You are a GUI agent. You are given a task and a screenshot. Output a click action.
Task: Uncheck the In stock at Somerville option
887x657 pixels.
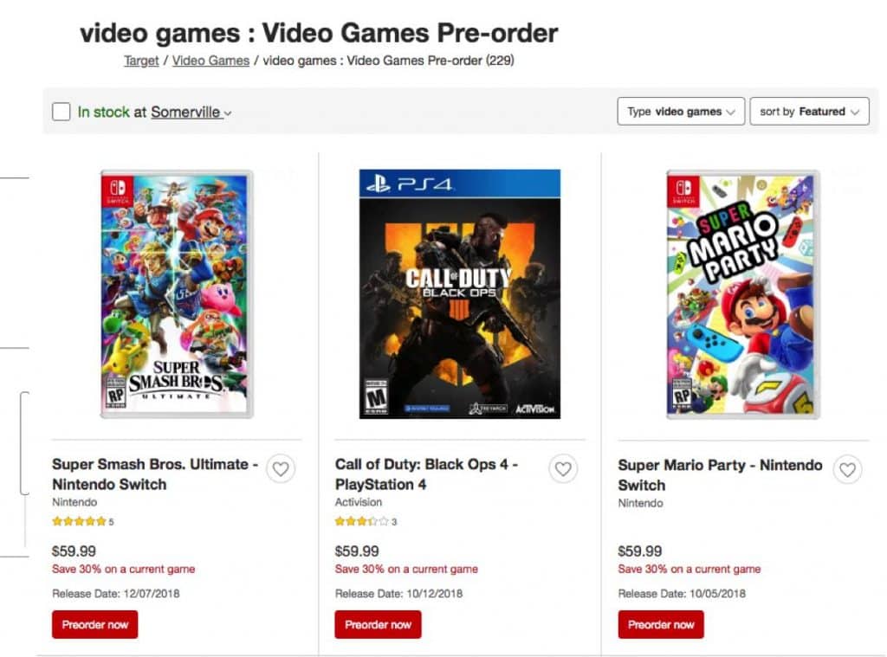tap(61, 111)
